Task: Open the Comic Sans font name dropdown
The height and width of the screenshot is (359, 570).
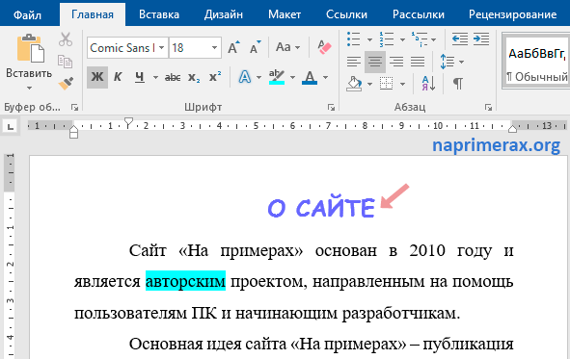Action: pos(161,47)
